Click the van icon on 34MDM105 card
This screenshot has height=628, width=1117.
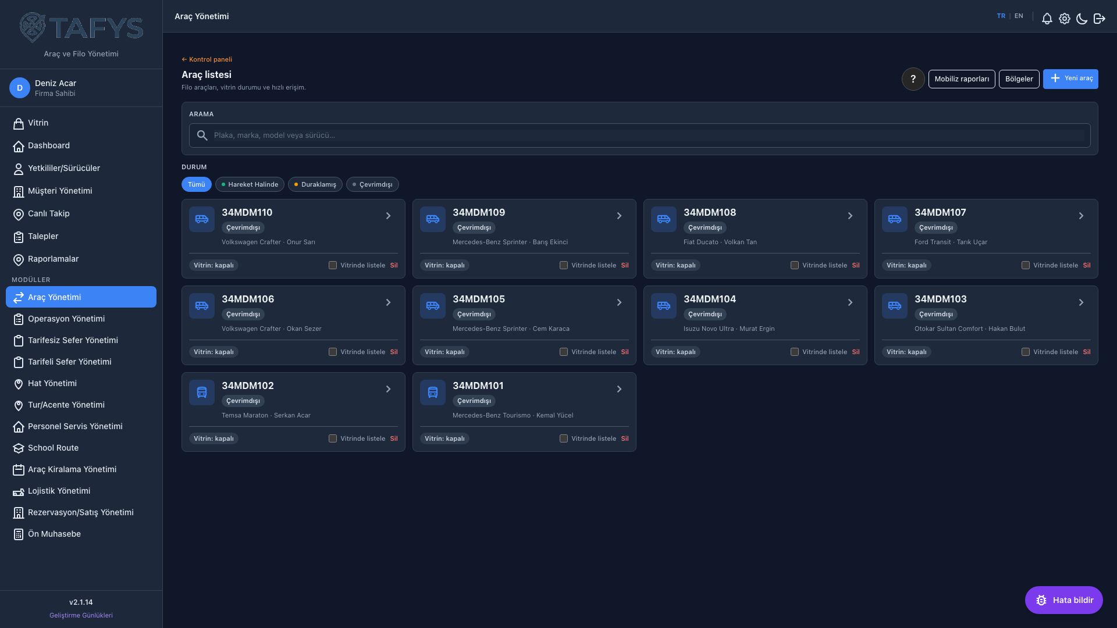pos(433,306)
